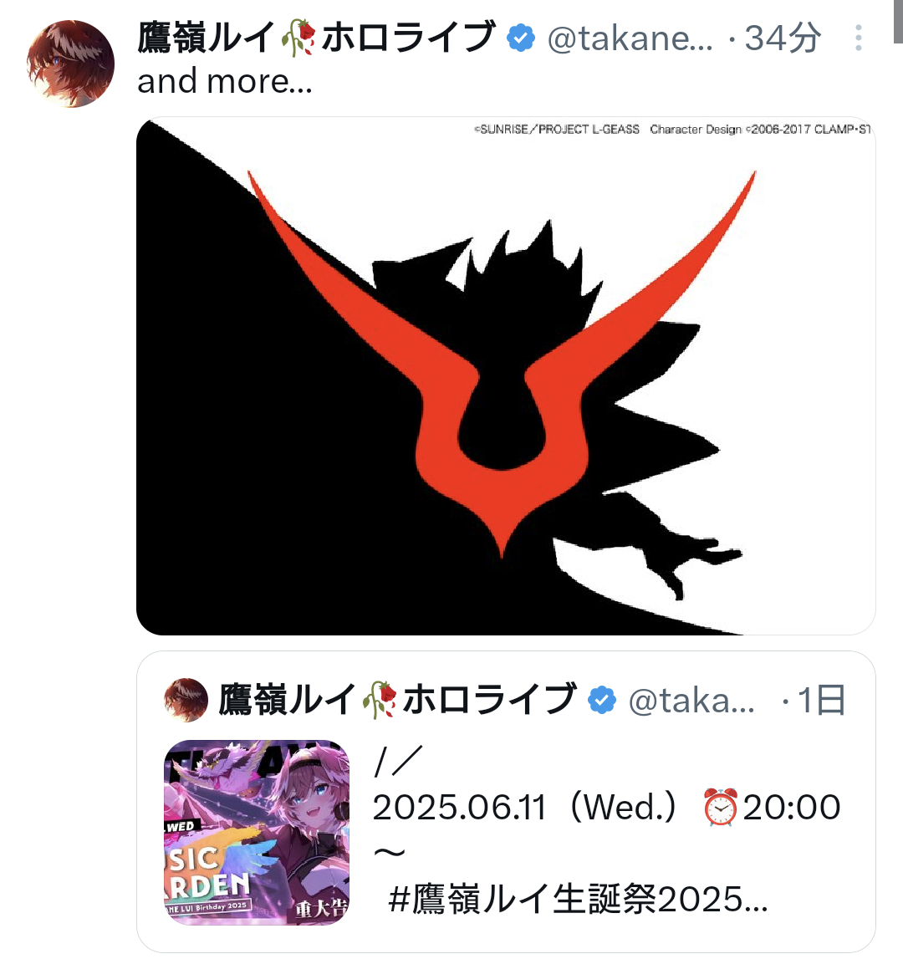
Task: Open the Music Garden birthday thumbnail
Action: tap(257, 832)
